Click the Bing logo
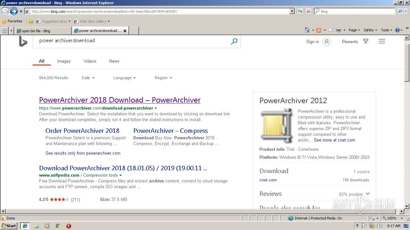This screenshot has width=410, height=230. pos(23,42)
